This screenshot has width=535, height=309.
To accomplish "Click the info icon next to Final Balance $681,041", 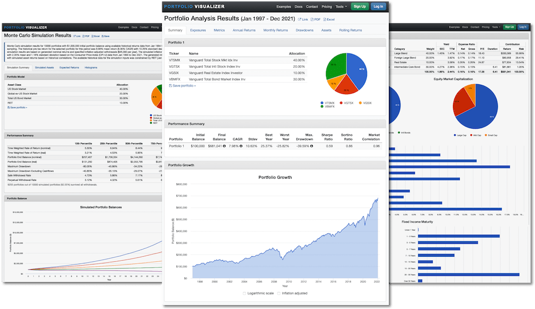I will pyautogui.click(x=224, y=146).
